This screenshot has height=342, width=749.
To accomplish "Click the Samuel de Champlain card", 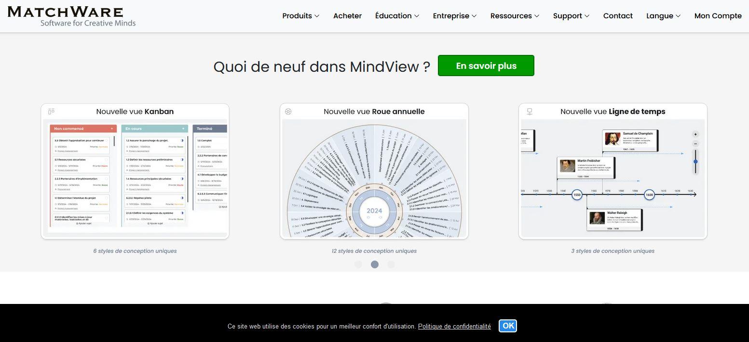I will tap(630, 141).
